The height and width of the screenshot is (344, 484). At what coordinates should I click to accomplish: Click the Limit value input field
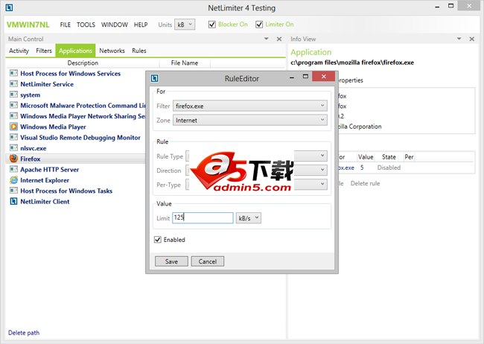(x=203, y=217)
